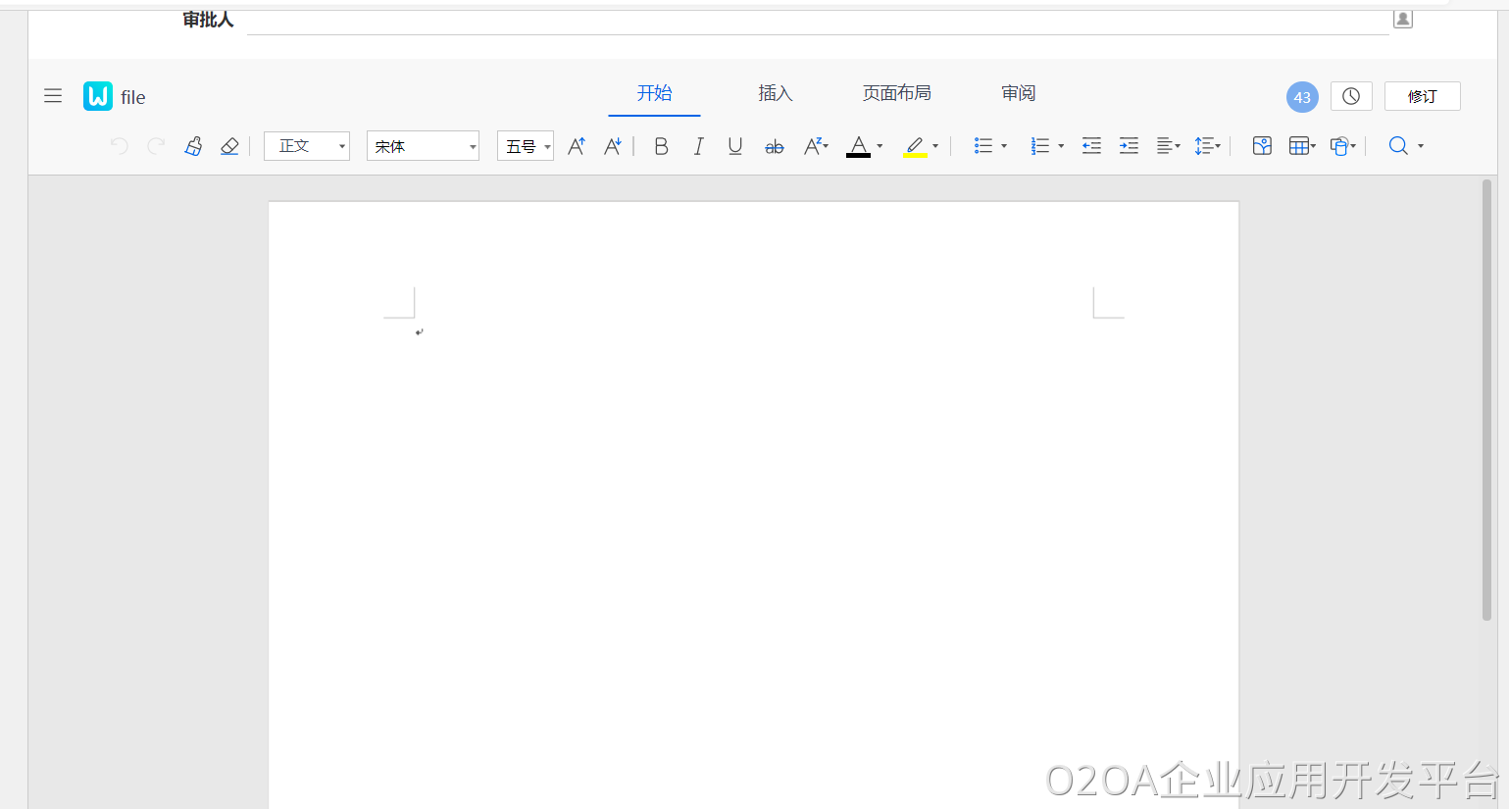This screenshot has width=1509, height=809.
Task: Toggle italic formatting
Action: [698, 146]
